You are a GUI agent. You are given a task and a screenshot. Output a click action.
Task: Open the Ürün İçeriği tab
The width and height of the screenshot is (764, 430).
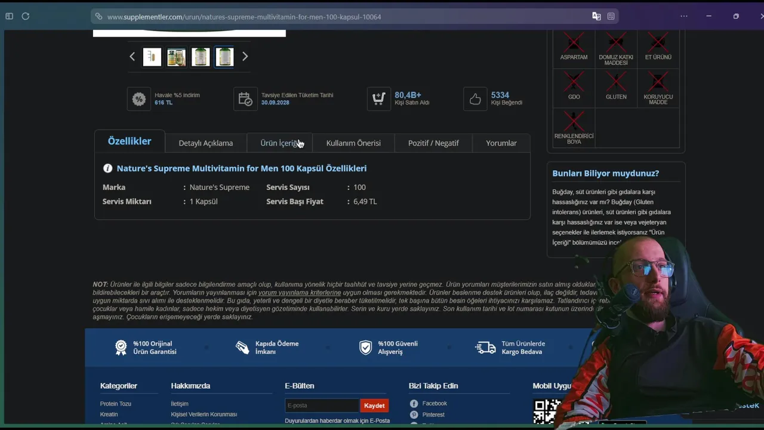pyautogui.click(x=279, y=143)
